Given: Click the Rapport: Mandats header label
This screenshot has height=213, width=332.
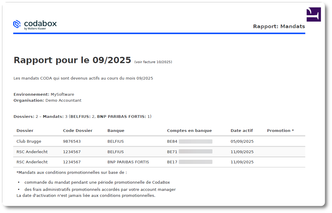Looking at the screenshot, I should tap(279, 26).
